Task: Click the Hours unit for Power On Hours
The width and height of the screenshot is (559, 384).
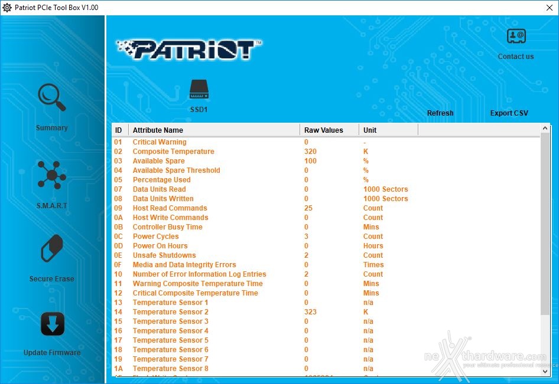Action: pyautogui.click(x=373, y=245)
